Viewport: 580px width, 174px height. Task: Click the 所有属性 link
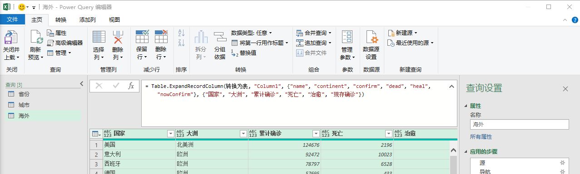[481, 136]
